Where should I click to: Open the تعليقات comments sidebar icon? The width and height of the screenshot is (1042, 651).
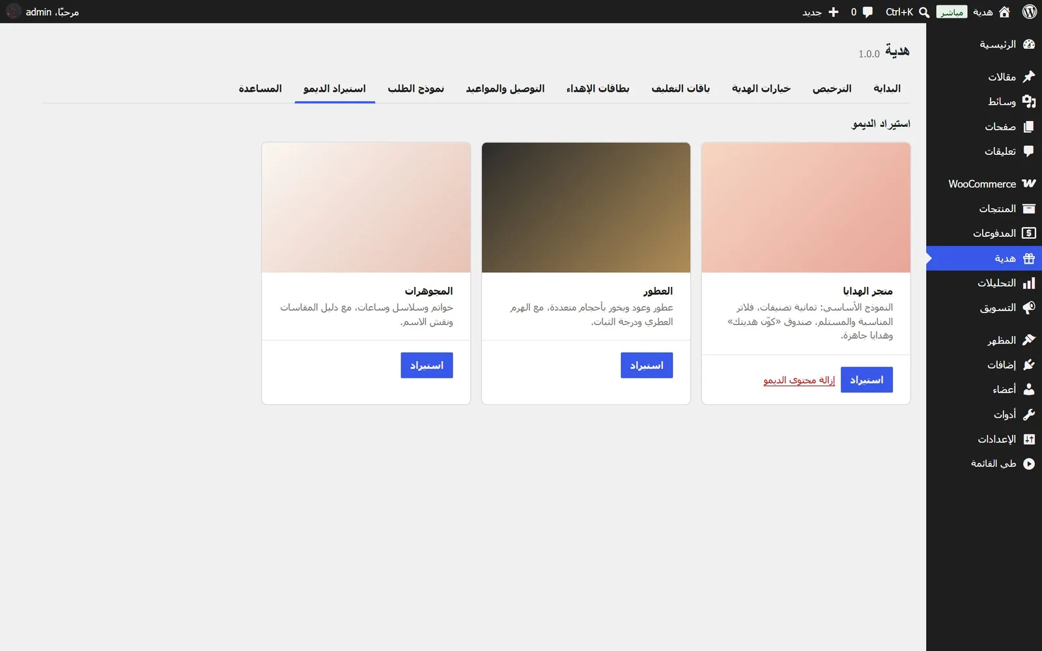(x=1029, y=151)
